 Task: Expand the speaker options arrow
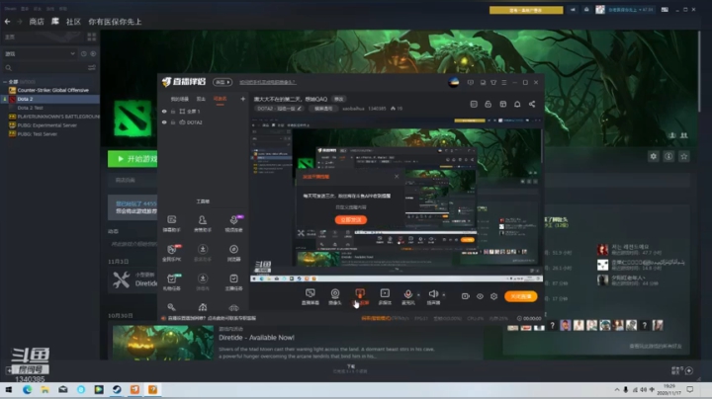444,294
